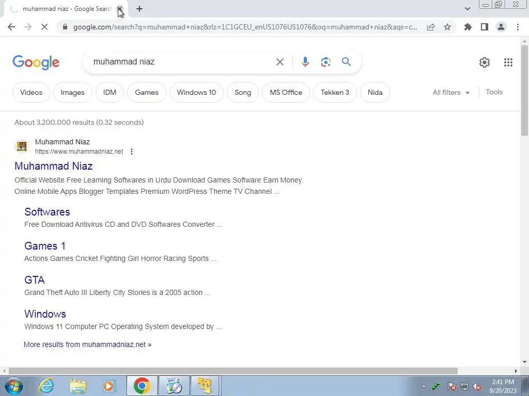
Task: Clear the search box with the X icon
Action: click(280, 62)
